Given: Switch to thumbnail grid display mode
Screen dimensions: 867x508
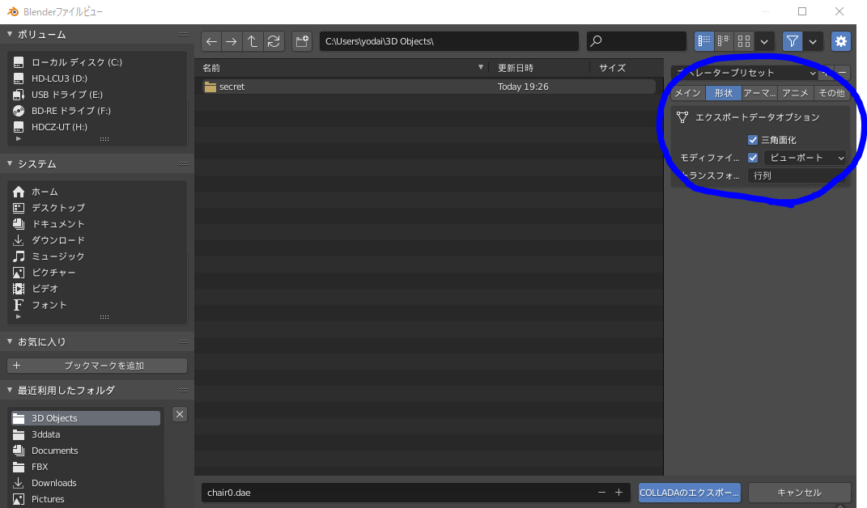Looking at the screenshot, I should [744, 41].
